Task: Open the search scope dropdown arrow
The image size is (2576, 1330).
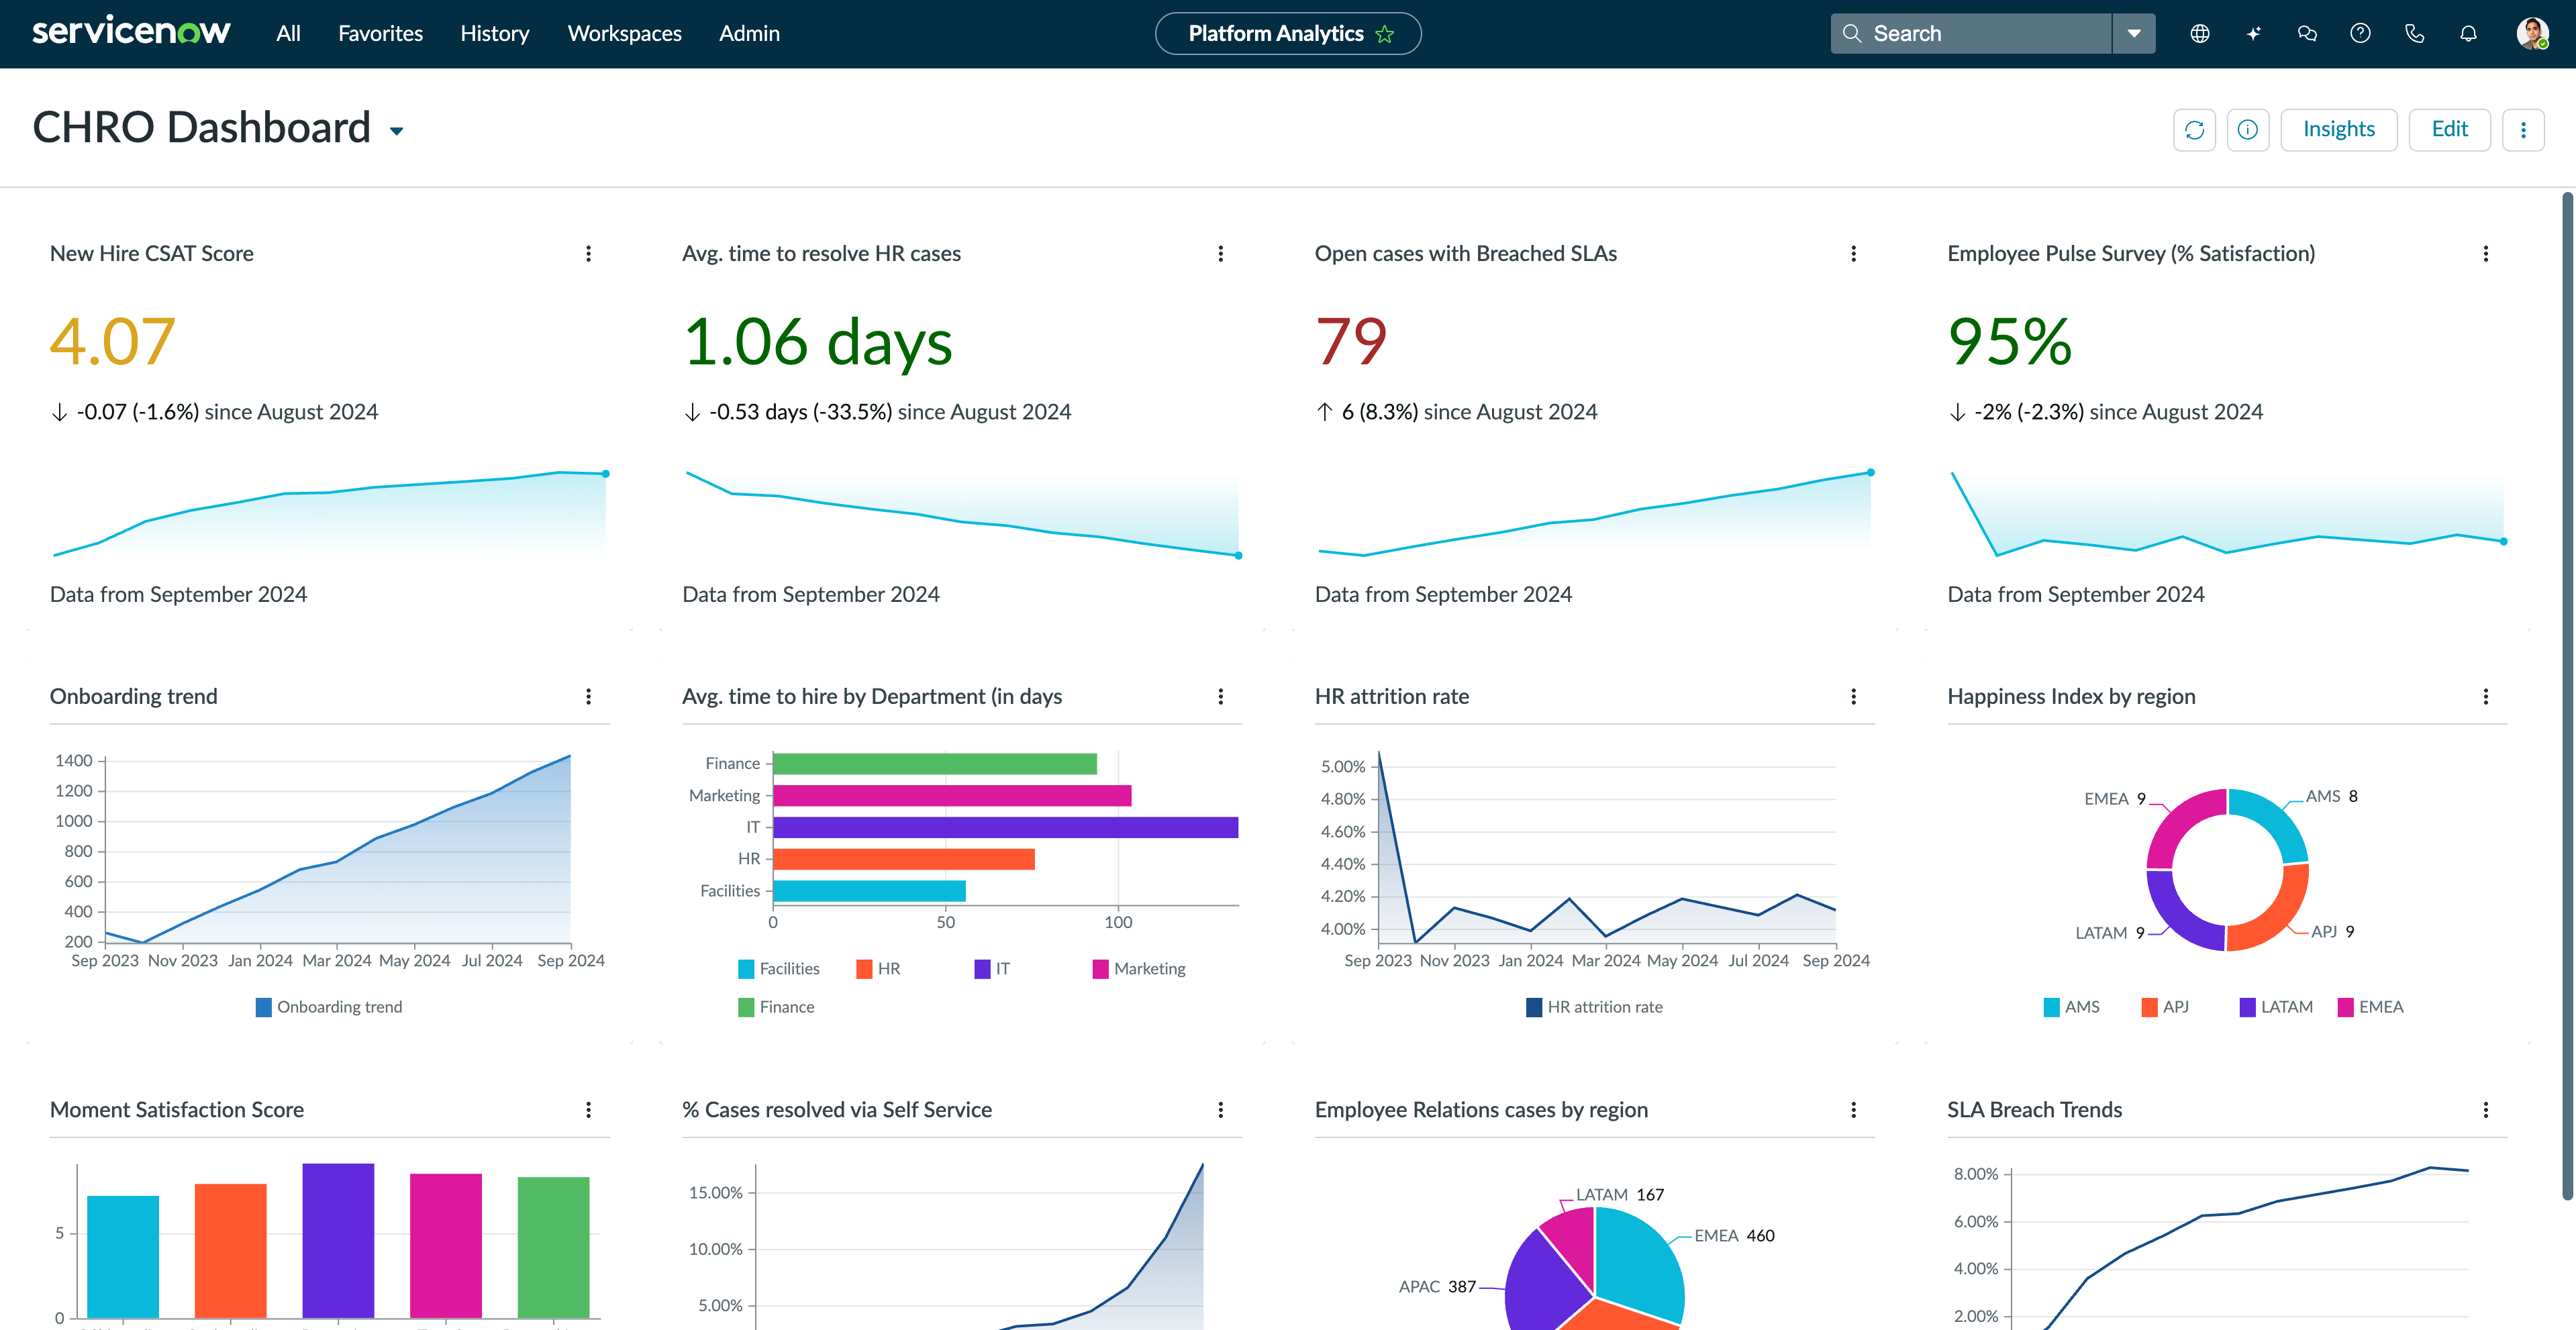Action: (2133, 34)
